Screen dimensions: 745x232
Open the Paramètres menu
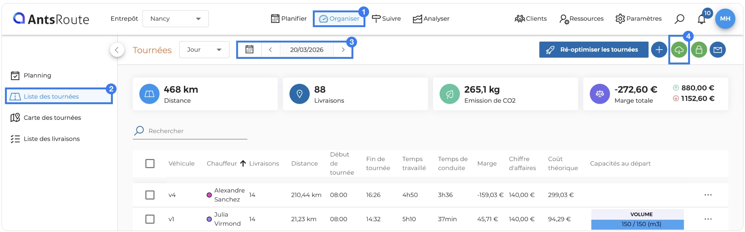[x=638, y=19]
